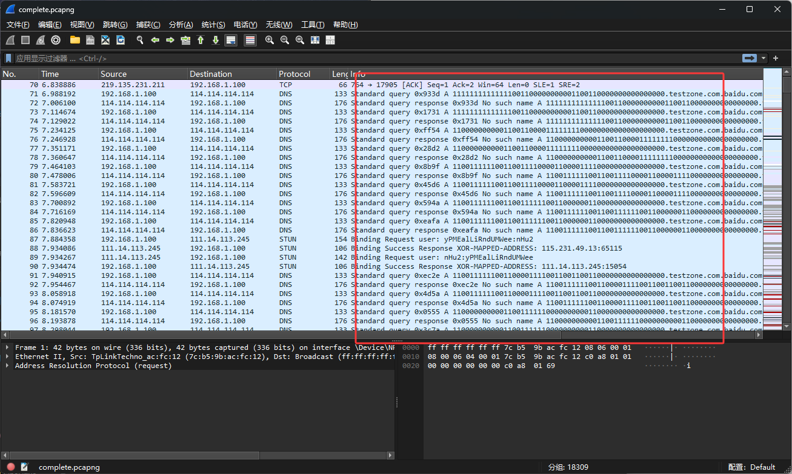Open the 工具(T) menu
Viewport: 792px width, 474px height.
pos(313,25)
